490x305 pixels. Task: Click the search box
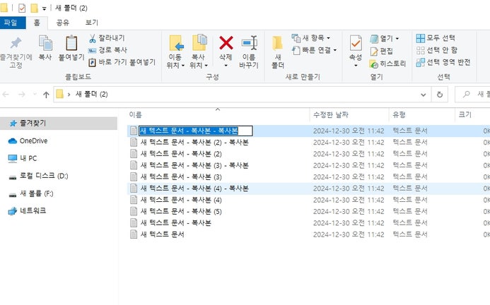click(472, 95)
